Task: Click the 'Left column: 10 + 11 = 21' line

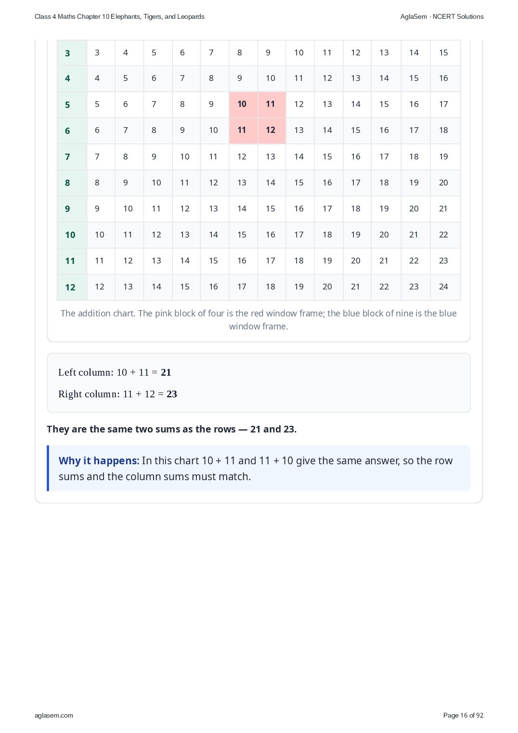Action: 115,372
